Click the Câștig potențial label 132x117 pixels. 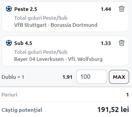22,110
